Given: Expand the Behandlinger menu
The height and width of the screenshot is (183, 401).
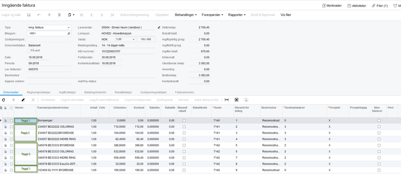Looking at the screenshot, I should tap(186, 15).
